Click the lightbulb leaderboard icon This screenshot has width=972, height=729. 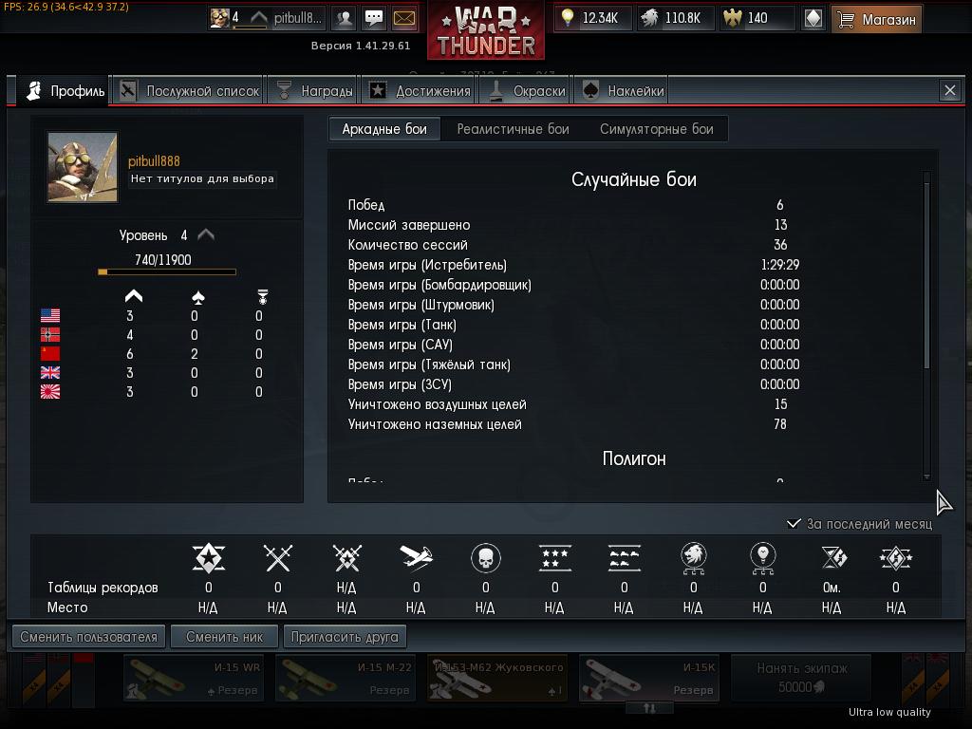(x=762, y=558)
